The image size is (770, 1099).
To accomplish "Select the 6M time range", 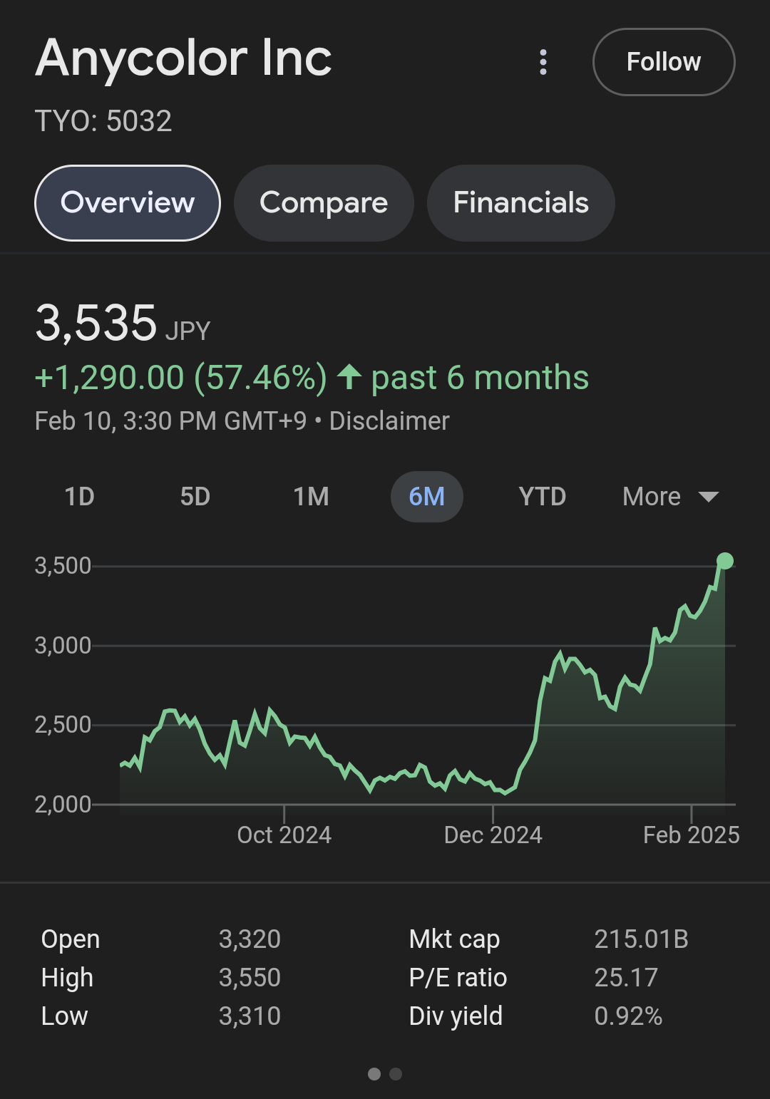I will (x=426, y=497).
